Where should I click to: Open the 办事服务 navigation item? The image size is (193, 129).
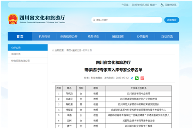click(x=142, y=36)
